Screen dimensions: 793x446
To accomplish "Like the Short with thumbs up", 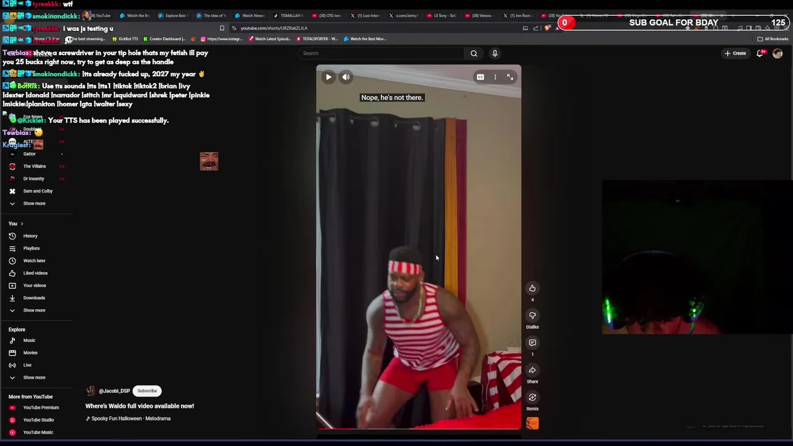I will pos(532,288).
